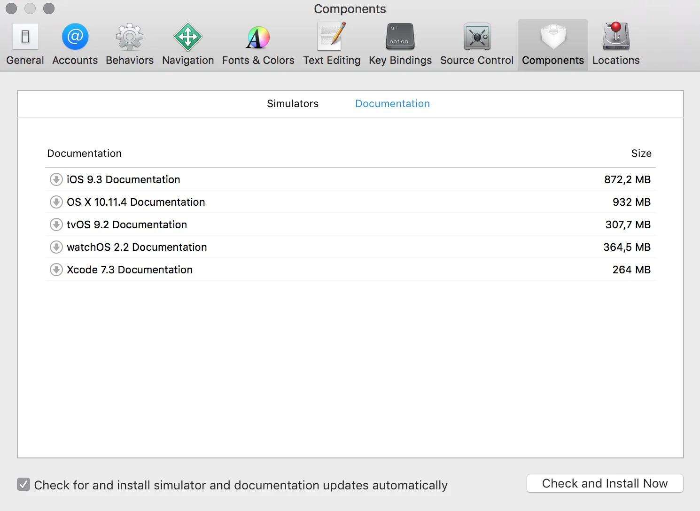Click the 264 MB size value
This screenshot has height=511, width=700.
pos(631,270)
